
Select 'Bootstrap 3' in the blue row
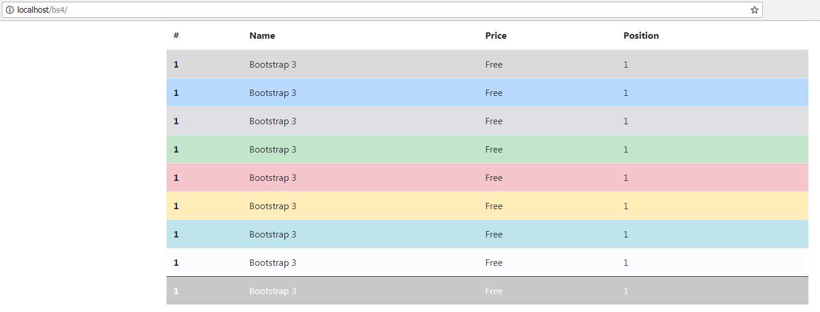click(x=272, y=93)
